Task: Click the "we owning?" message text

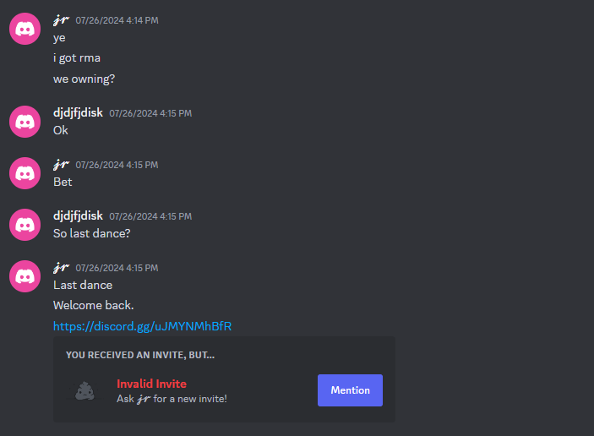Action: tap(84, 79)
